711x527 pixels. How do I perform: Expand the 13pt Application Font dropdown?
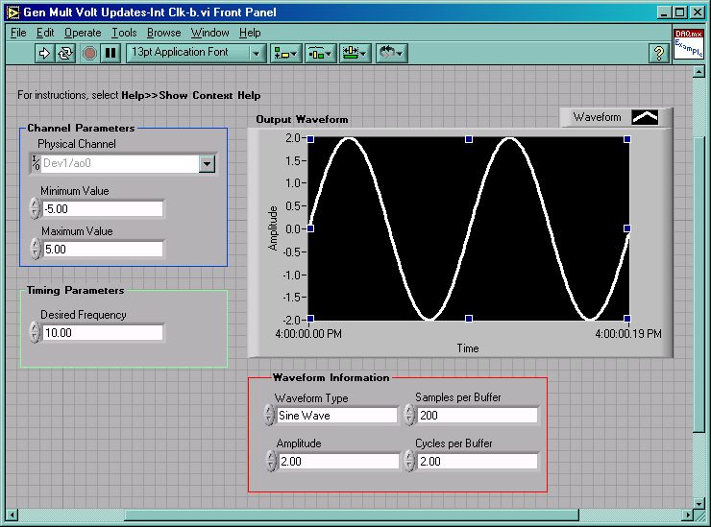coord(256,54)
